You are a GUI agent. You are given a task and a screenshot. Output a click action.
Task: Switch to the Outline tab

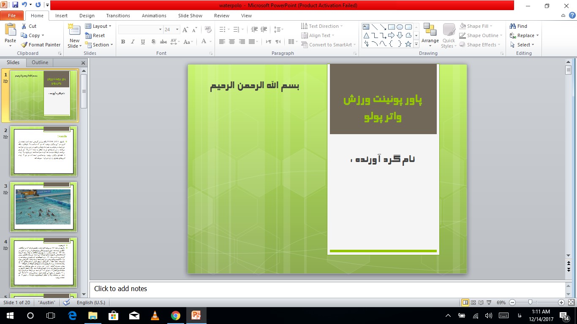point(40,62)
